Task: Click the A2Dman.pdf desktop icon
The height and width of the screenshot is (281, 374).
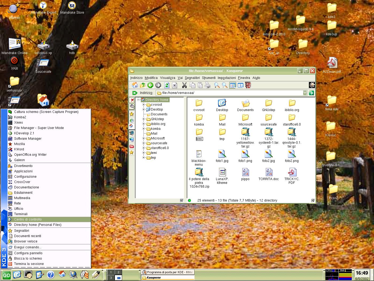Action: pos(332,65)
